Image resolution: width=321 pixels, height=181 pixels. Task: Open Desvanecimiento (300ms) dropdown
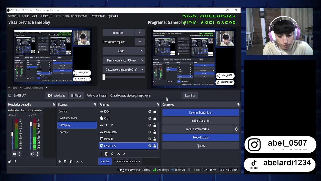(124, 60)
